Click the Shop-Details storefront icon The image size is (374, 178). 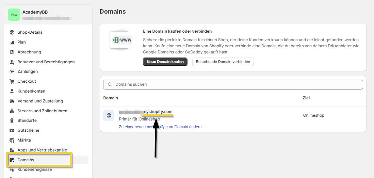tap(12, 32)
